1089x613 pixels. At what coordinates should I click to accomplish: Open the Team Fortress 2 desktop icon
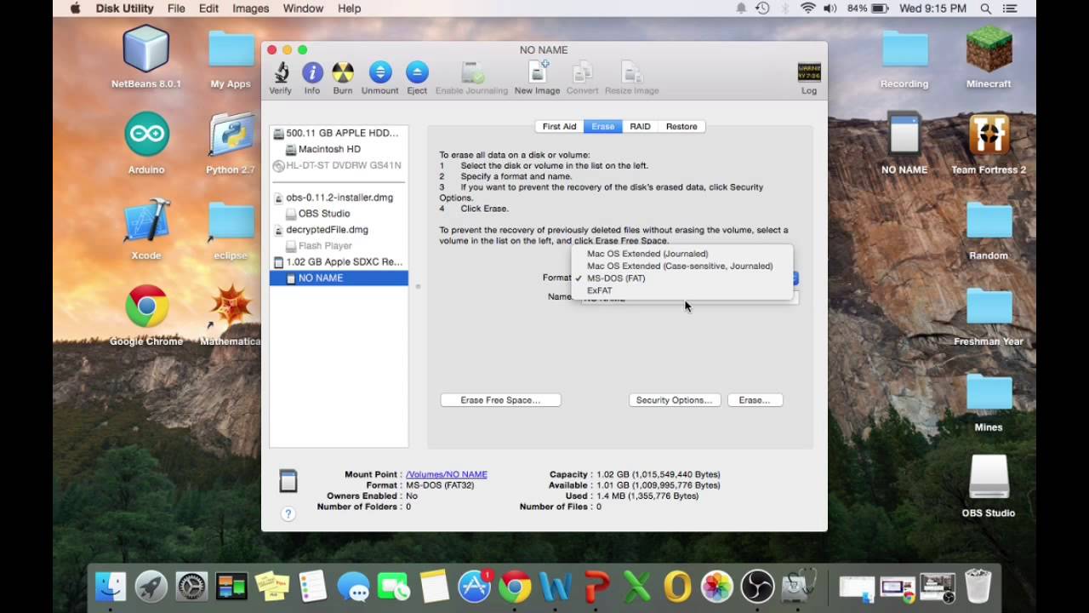pos(989,135)
